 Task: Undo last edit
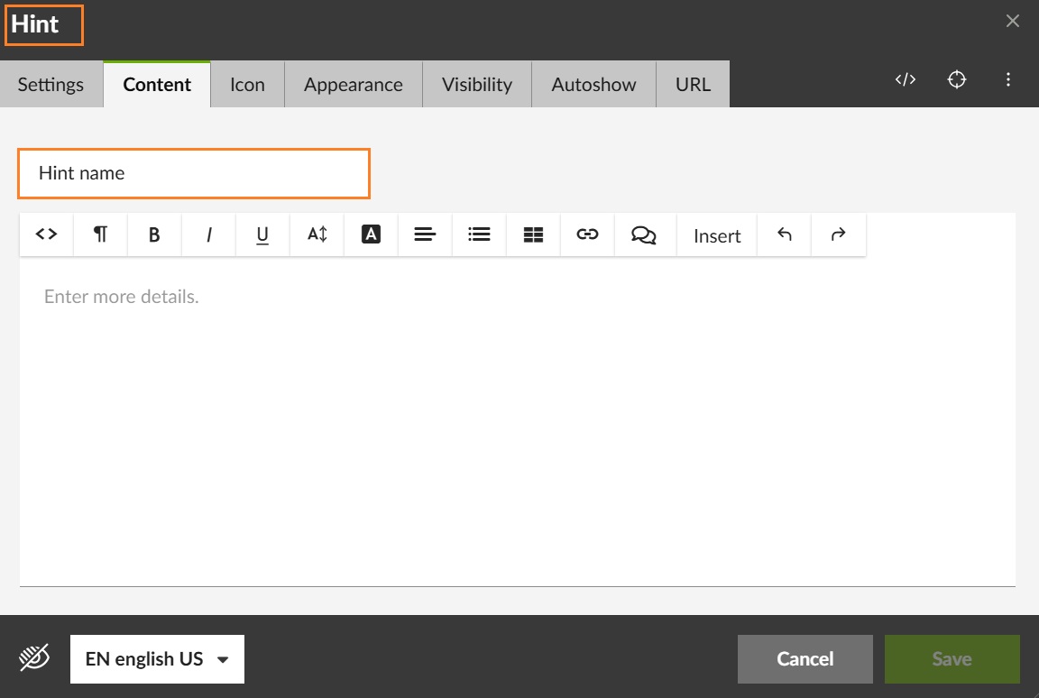[x=785, y=234]
